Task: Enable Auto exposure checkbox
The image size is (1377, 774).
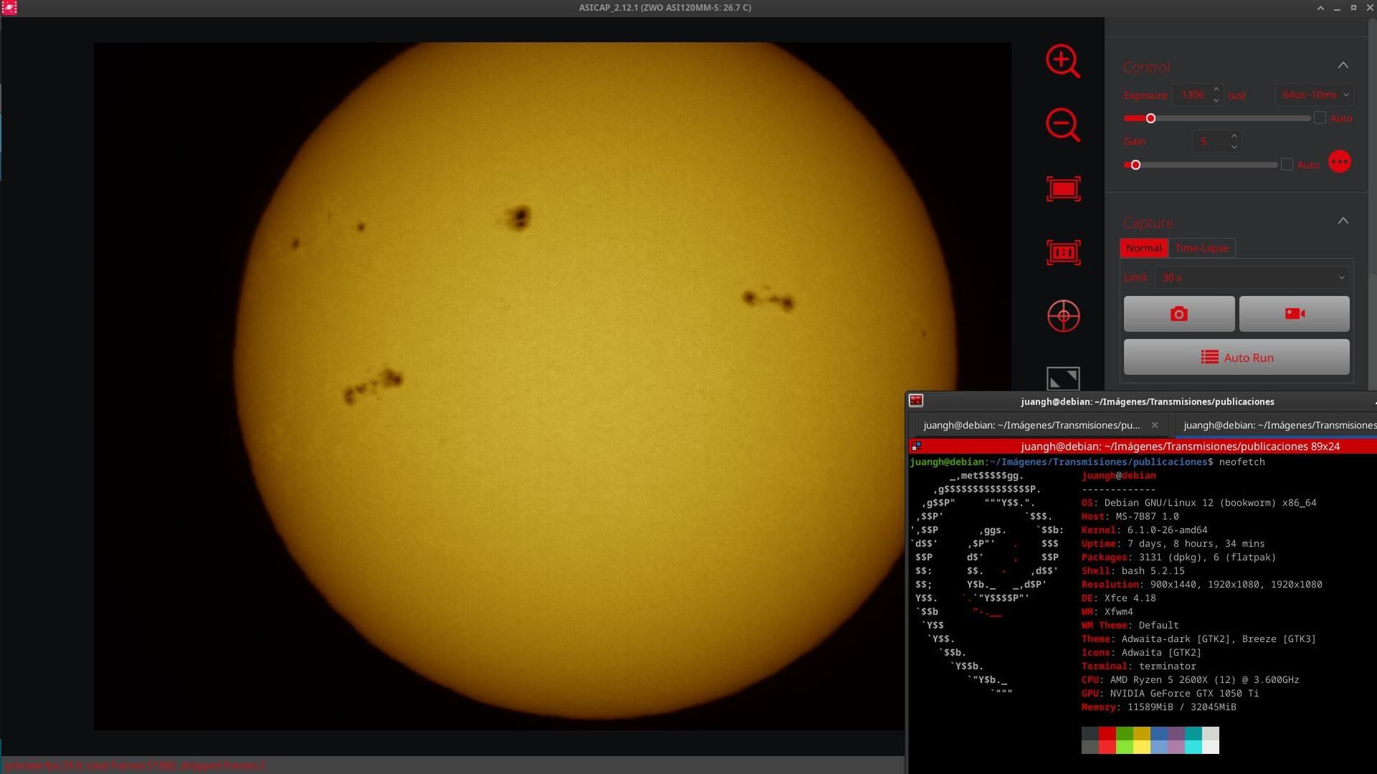Action: click(1320, 118)
